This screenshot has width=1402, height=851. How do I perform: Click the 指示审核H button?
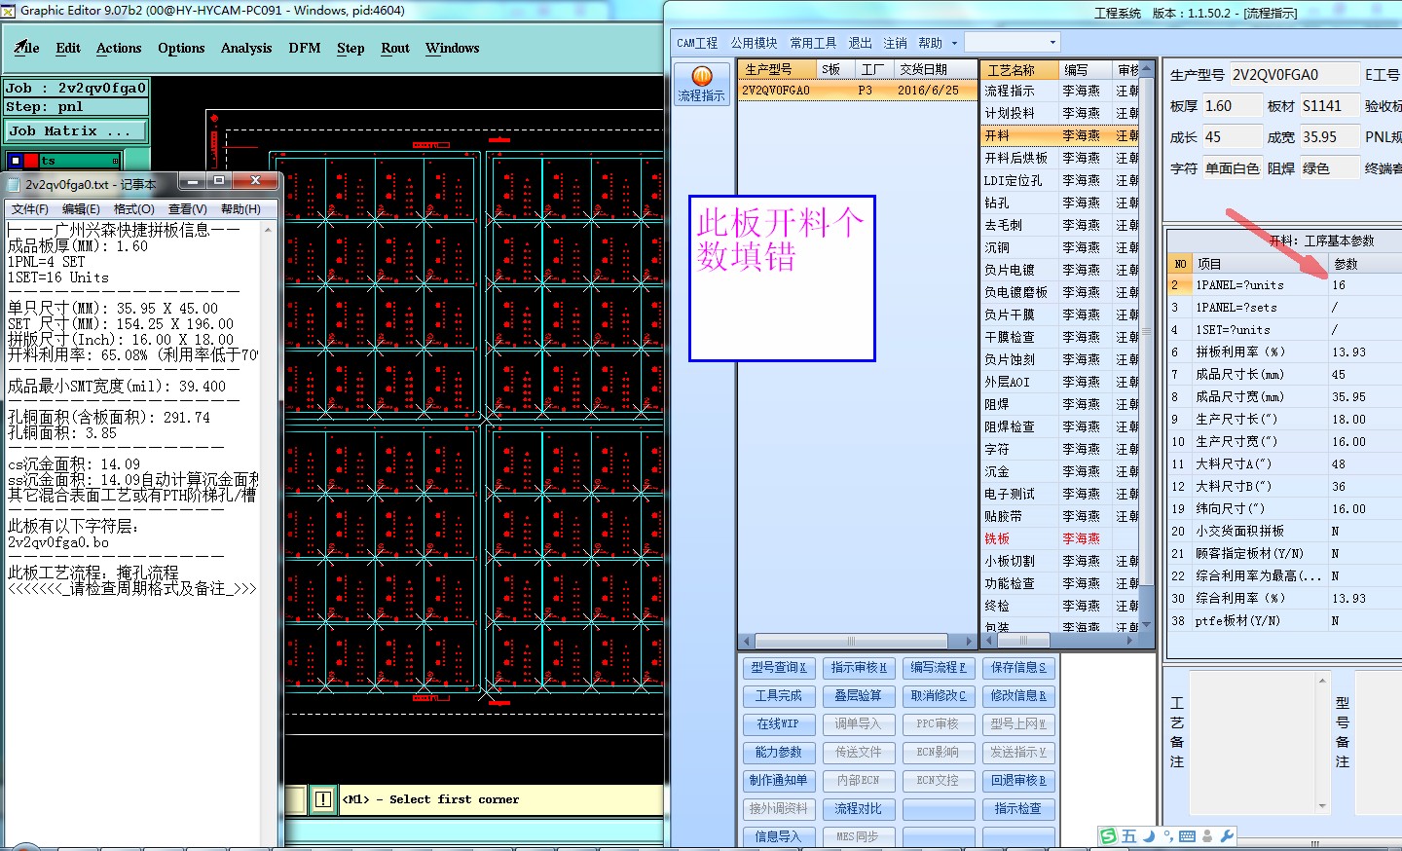click(859, 668)
